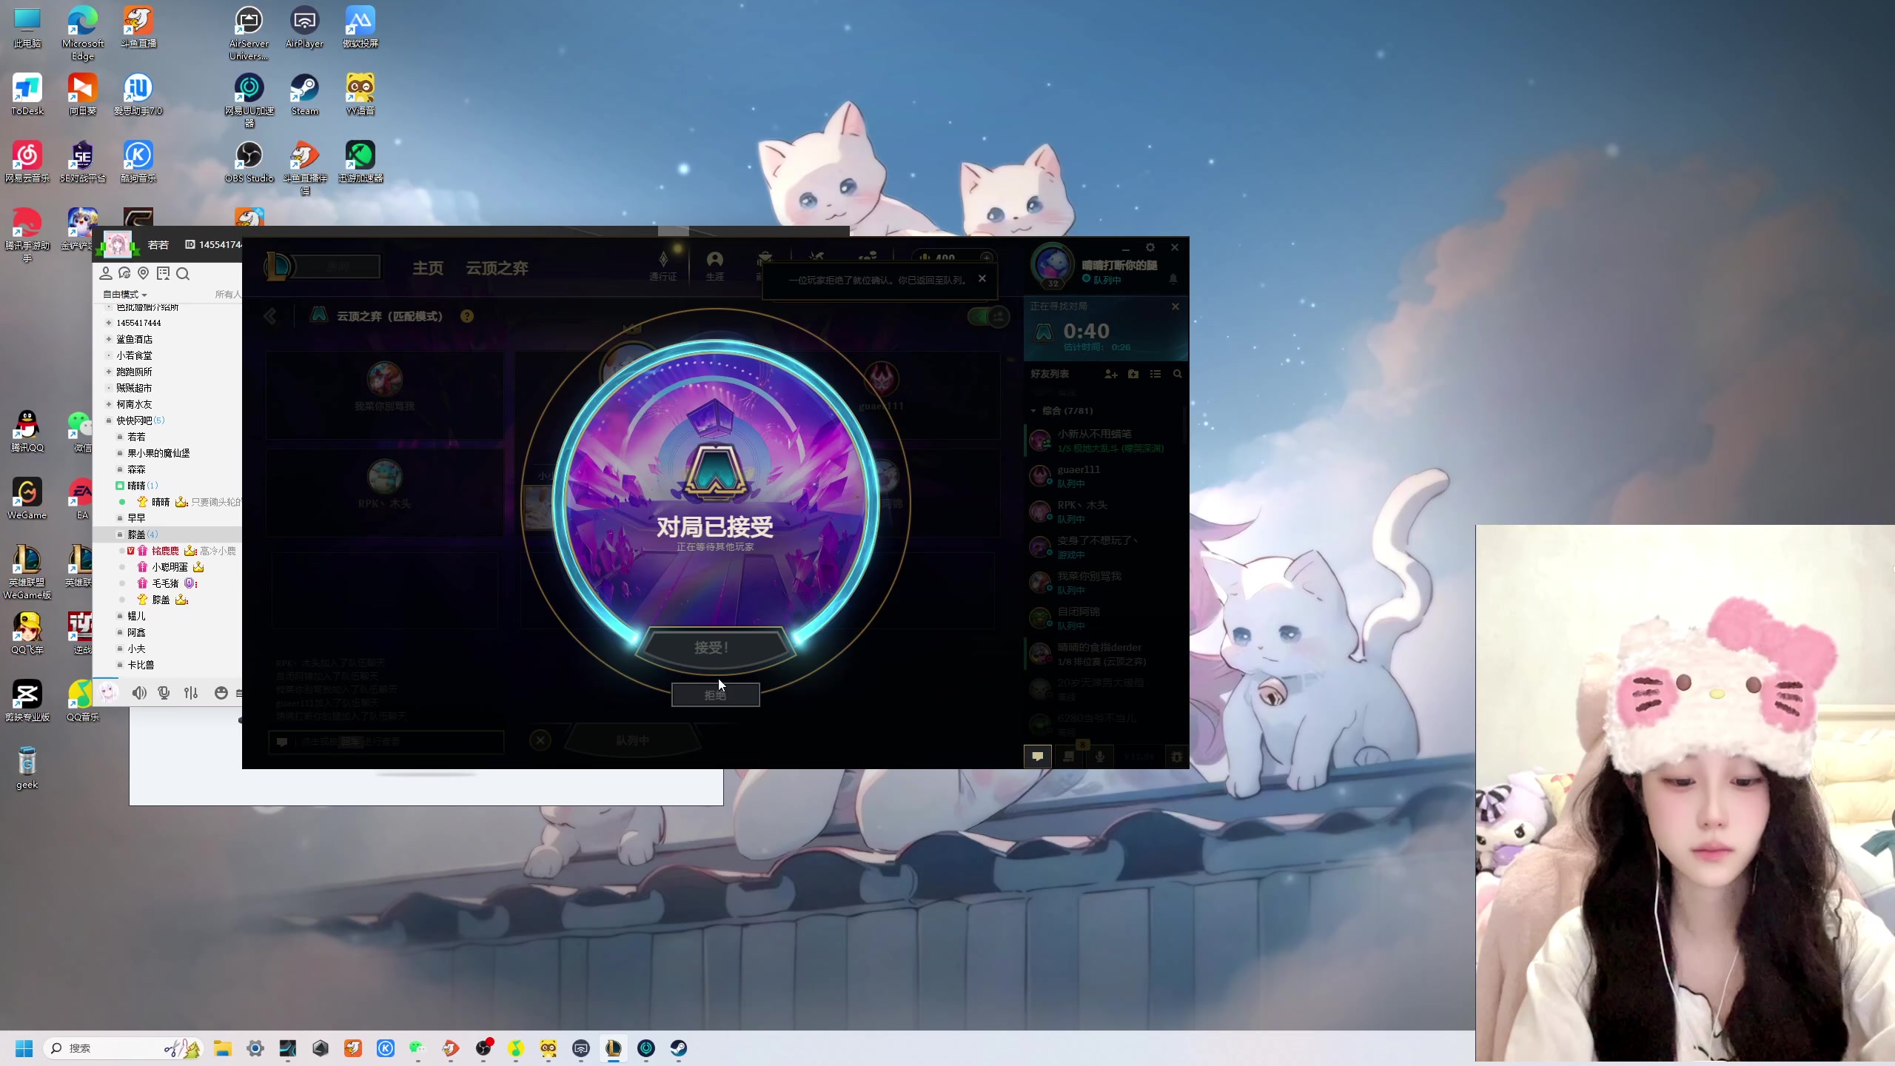Select user 小聪明蛋 in channel list
Screen dimensions: 1895x1066
(170, 567)
